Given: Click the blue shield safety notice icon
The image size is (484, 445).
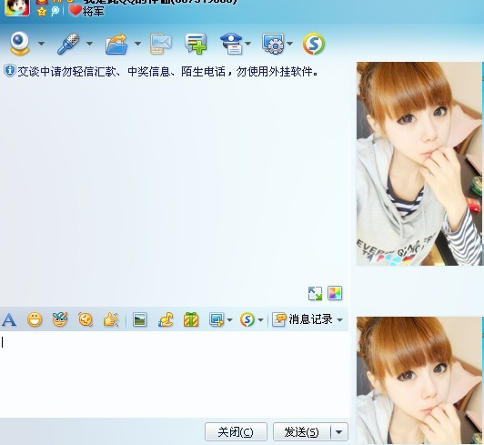Looking at the screenshot, I should [x=10, y=71].
